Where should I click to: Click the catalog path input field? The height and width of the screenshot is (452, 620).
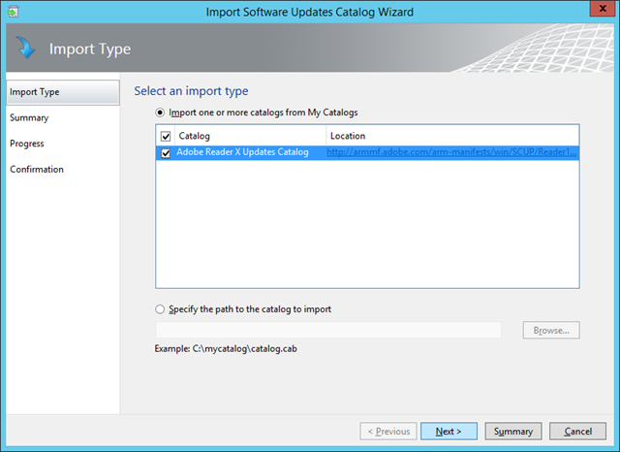(328, 330)
